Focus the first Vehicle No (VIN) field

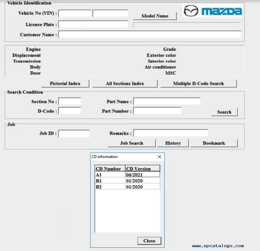click(x=75, y=13)
